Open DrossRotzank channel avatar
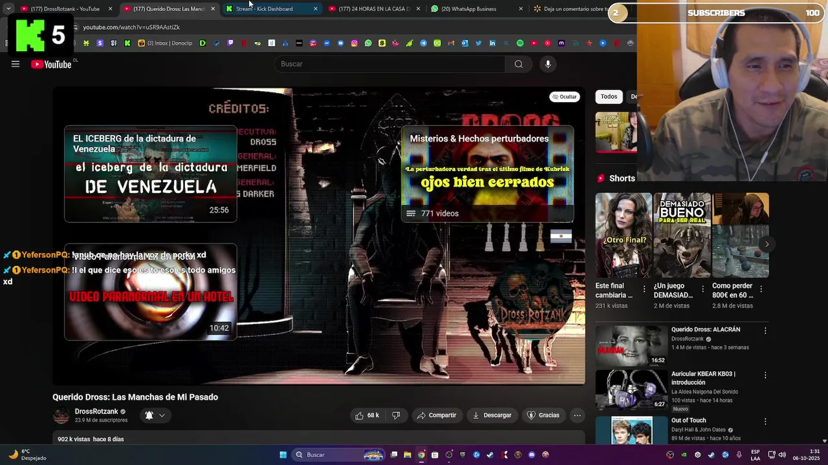This screenshot has width=828, height=465. (61, 415)
